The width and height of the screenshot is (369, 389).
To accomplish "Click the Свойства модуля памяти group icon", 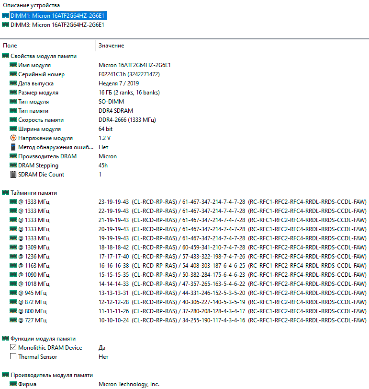I will point(5,56).
